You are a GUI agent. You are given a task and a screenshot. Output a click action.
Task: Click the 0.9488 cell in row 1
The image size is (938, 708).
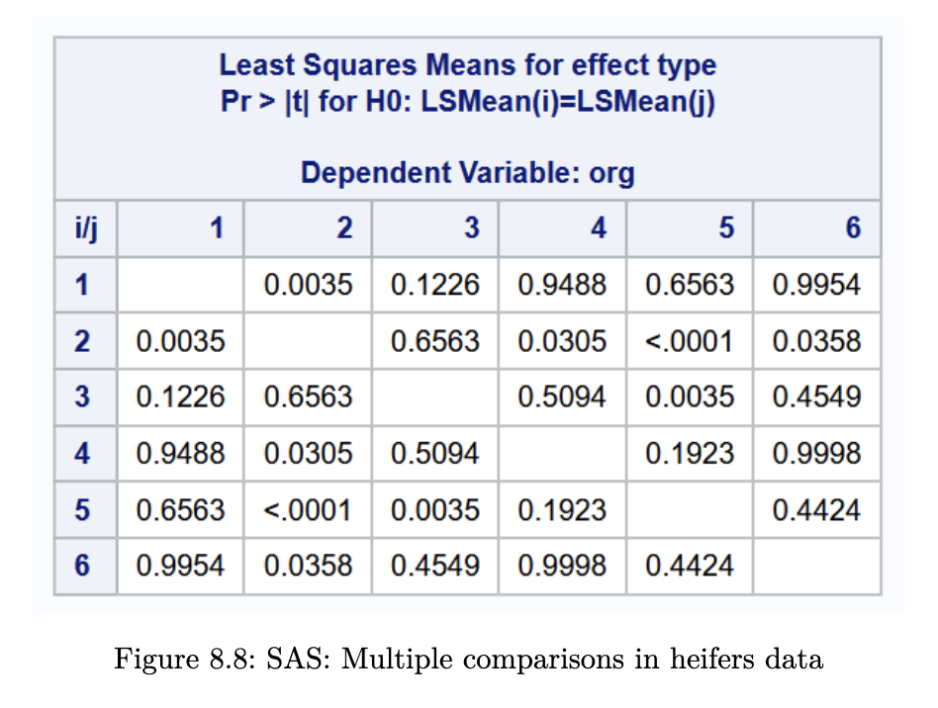click(562, 285)
